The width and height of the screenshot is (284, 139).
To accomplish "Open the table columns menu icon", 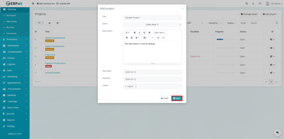I will coord(272,32).
